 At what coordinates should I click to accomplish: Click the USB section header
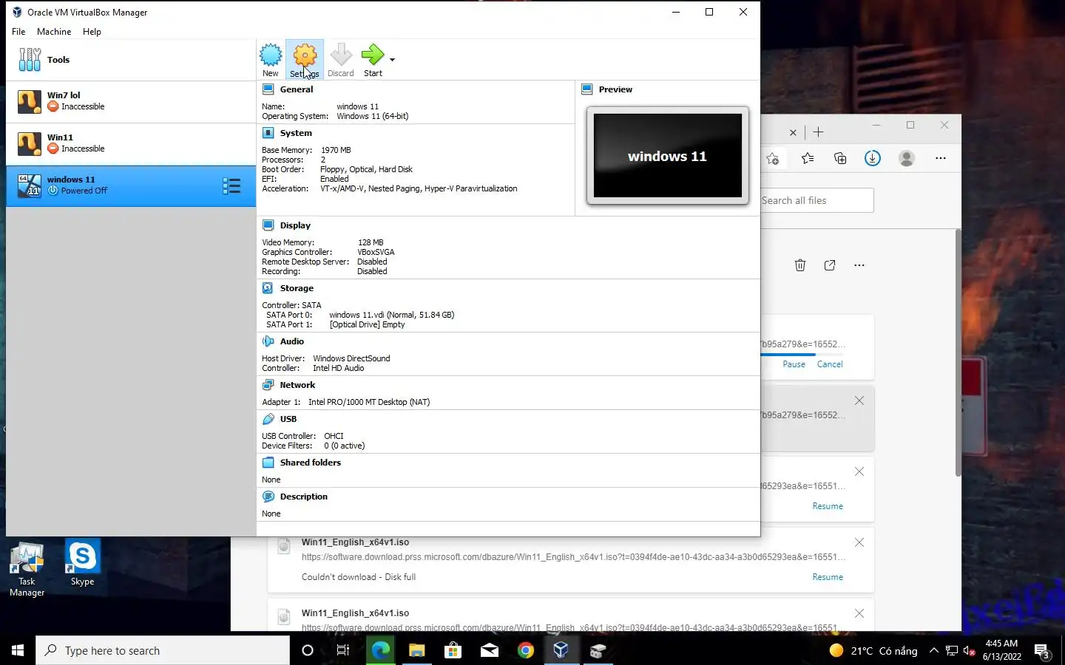coord(288,419)
